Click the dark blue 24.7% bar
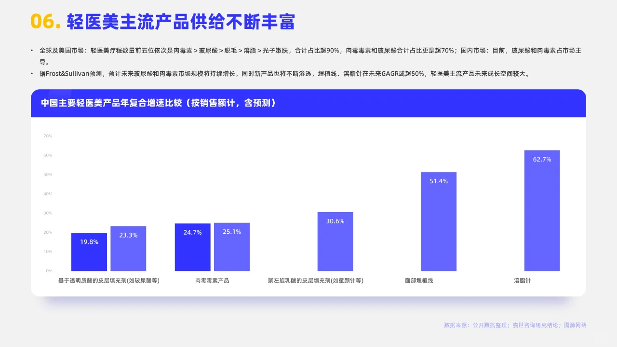 tap(192, 246)
